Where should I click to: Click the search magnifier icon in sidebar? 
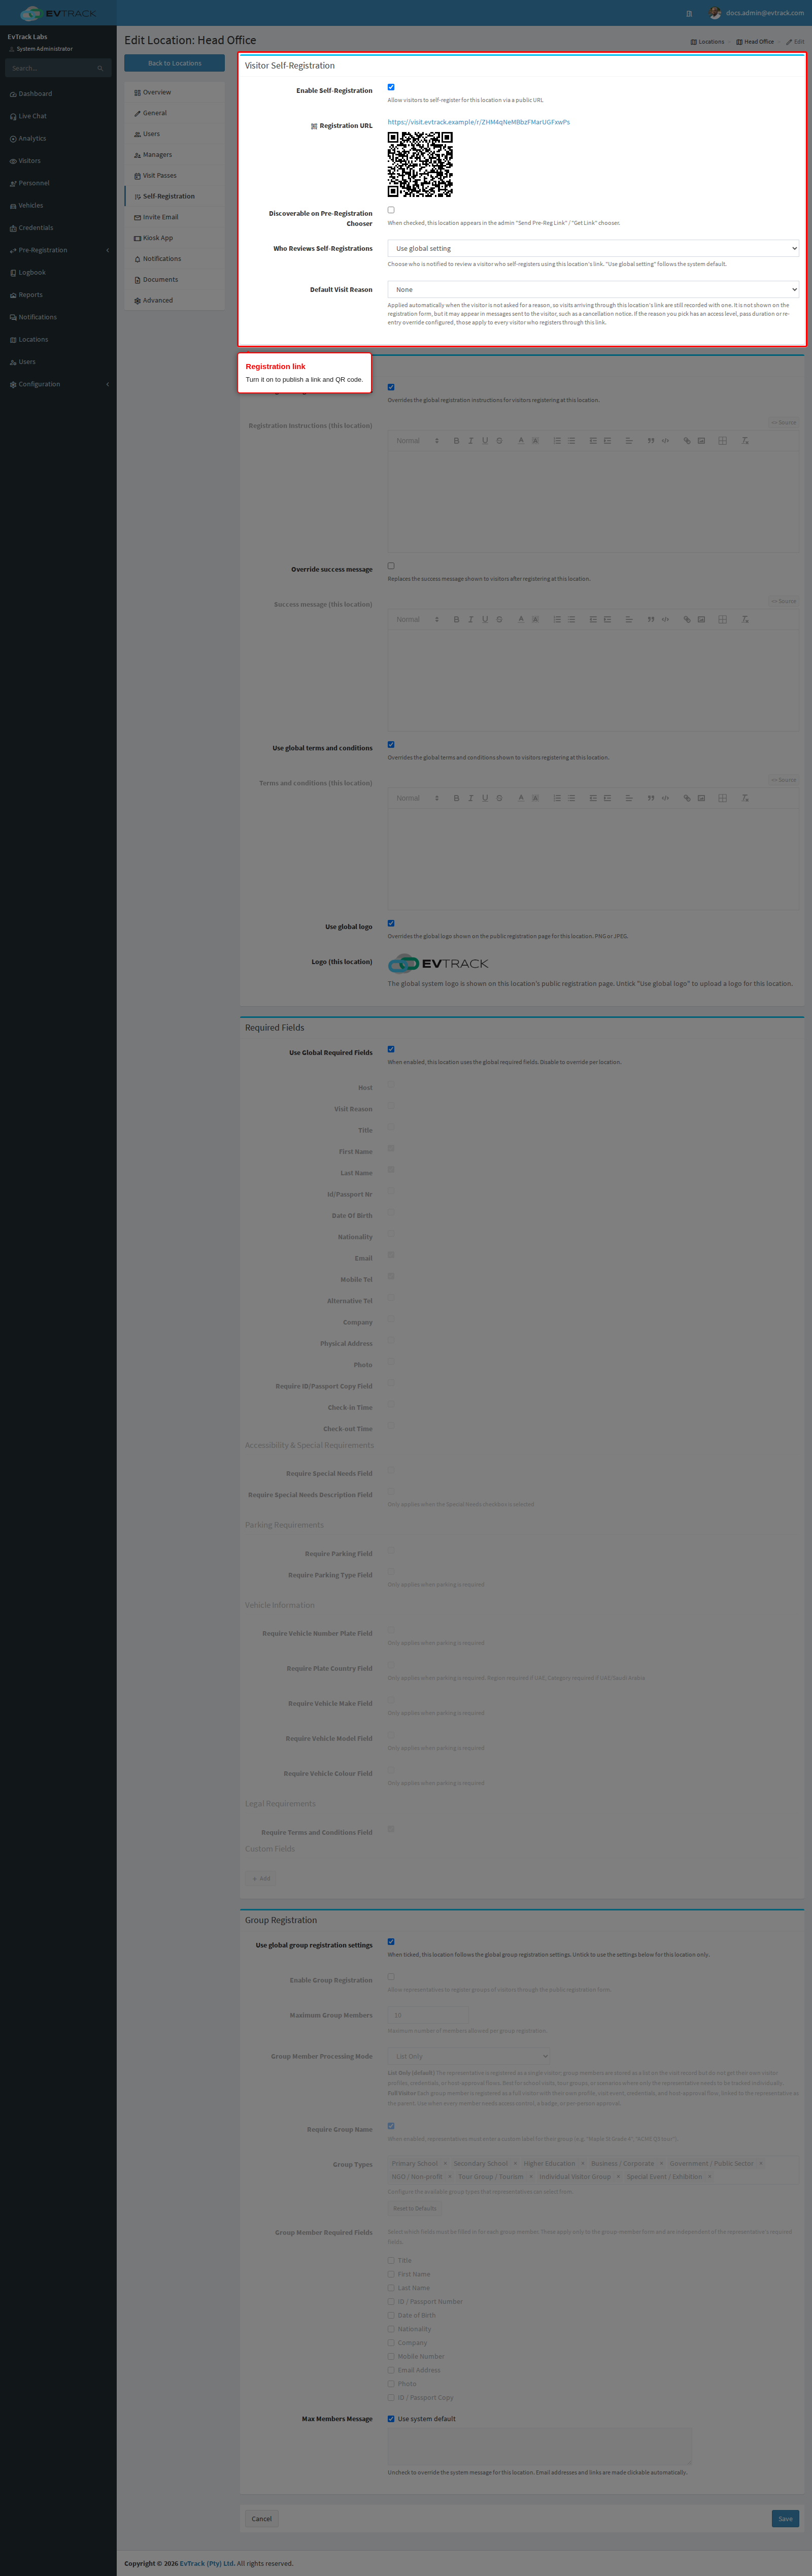100,68
